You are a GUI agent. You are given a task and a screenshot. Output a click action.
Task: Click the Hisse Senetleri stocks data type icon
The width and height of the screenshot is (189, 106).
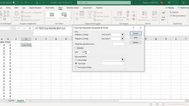click(x=52, y=14)
